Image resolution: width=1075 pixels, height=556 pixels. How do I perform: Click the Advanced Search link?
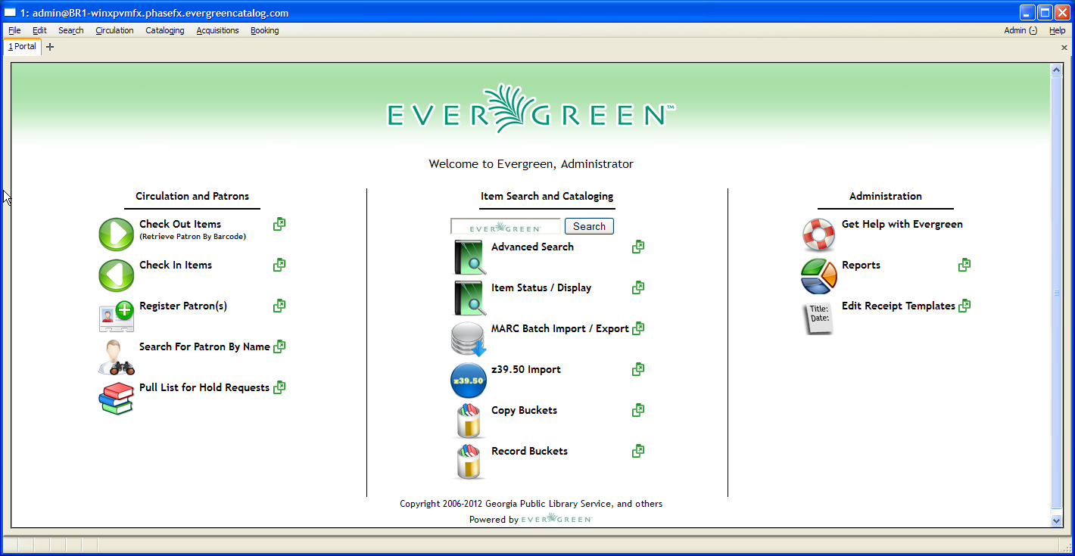(532, 247)
